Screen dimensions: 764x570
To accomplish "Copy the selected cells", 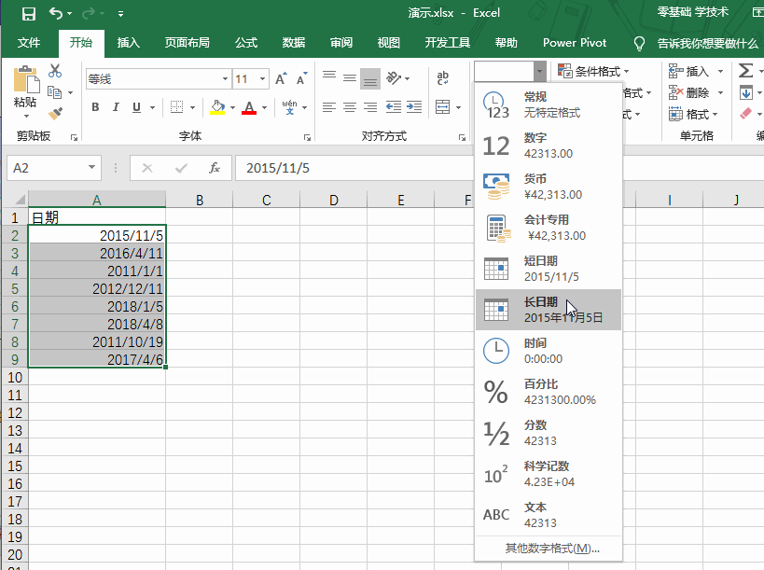I will 54,92.
